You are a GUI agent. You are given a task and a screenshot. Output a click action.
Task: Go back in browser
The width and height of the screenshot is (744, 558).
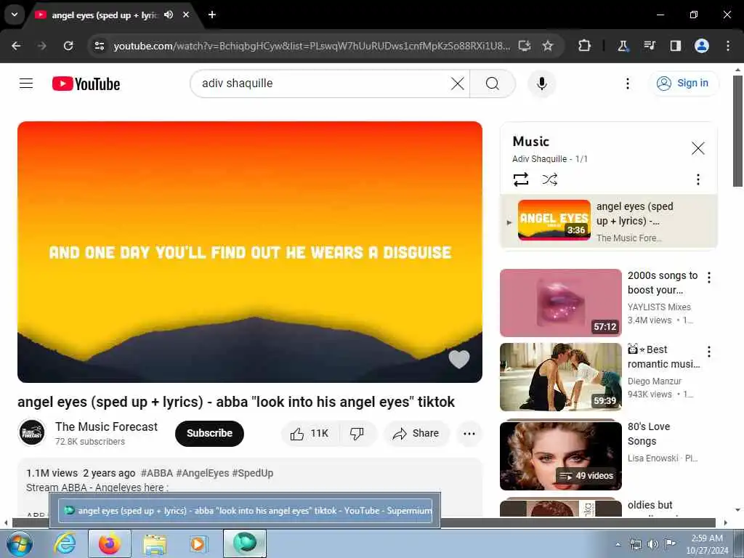click(x=16, y=46)
